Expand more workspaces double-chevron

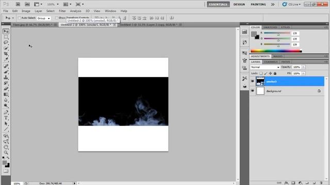273,4
